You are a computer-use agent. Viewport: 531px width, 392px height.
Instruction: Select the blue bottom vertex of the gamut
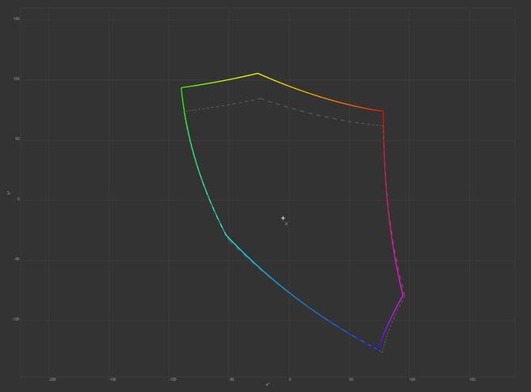point(378,349)
